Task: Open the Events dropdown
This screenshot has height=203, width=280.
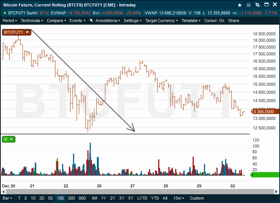Action: 78,20
